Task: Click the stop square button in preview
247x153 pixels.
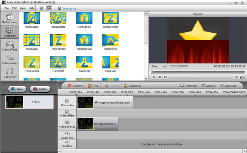Action: (160, 77)
